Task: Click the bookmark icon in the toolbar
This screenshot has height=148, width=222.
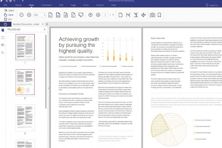Action: pyautogui.click(x=159, y=15)
